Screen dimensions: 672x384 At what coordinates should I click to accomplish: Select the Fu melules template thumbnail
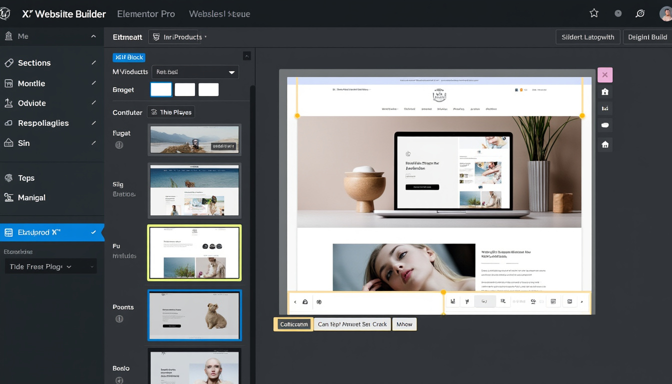coord(194,252)
